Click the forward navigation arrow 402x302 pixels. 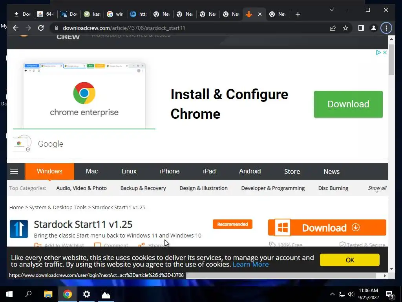28,28
